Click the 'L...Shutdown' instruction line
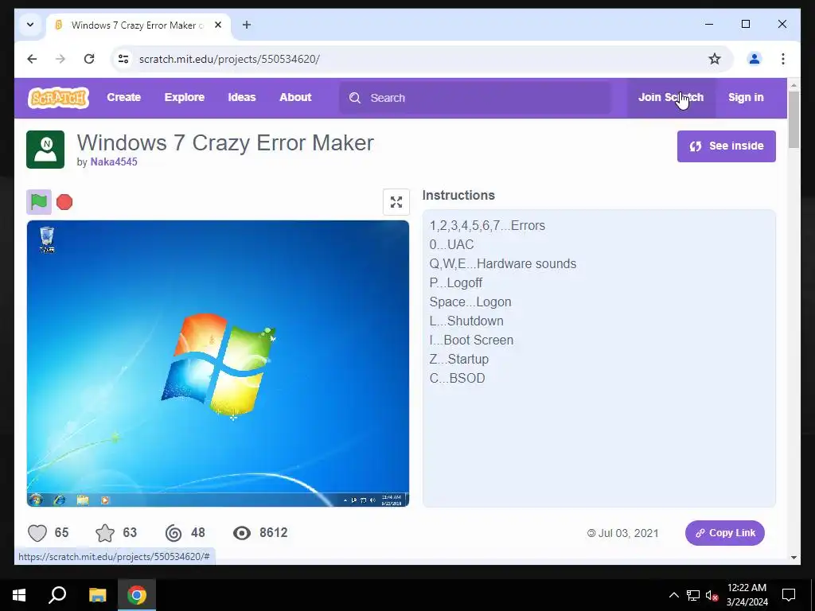This screenshot has height=611, width=815. (x=466, y=321)
